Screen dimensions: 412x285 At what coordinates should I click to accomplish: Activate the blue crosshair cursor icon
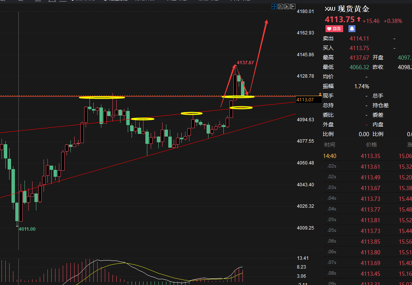274,6
